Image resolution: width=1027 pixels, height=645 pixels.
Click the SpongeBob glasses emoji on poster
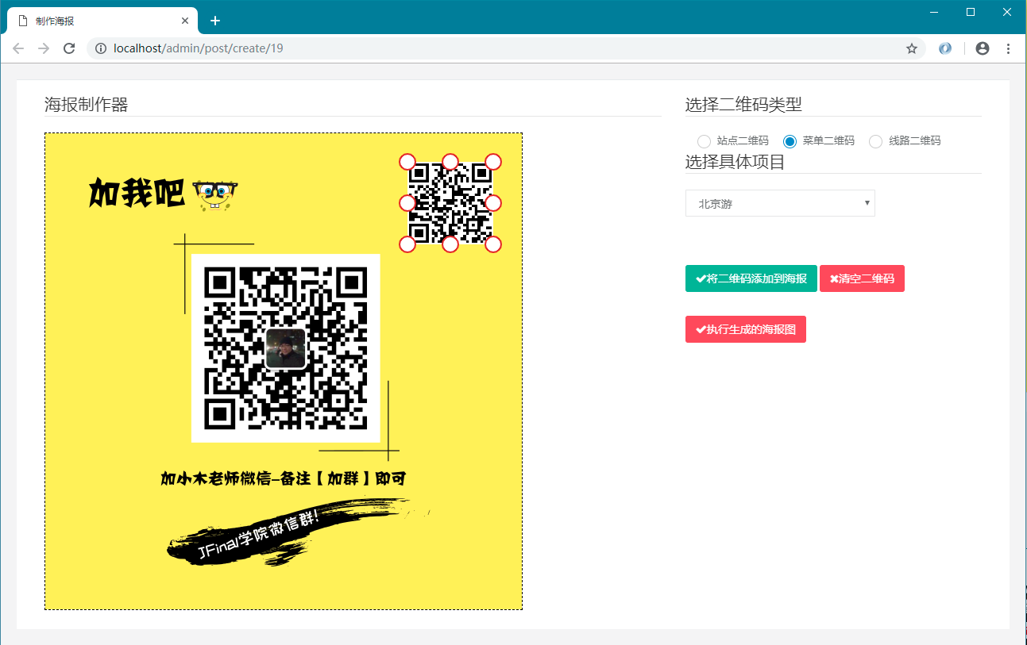point(216,195)
